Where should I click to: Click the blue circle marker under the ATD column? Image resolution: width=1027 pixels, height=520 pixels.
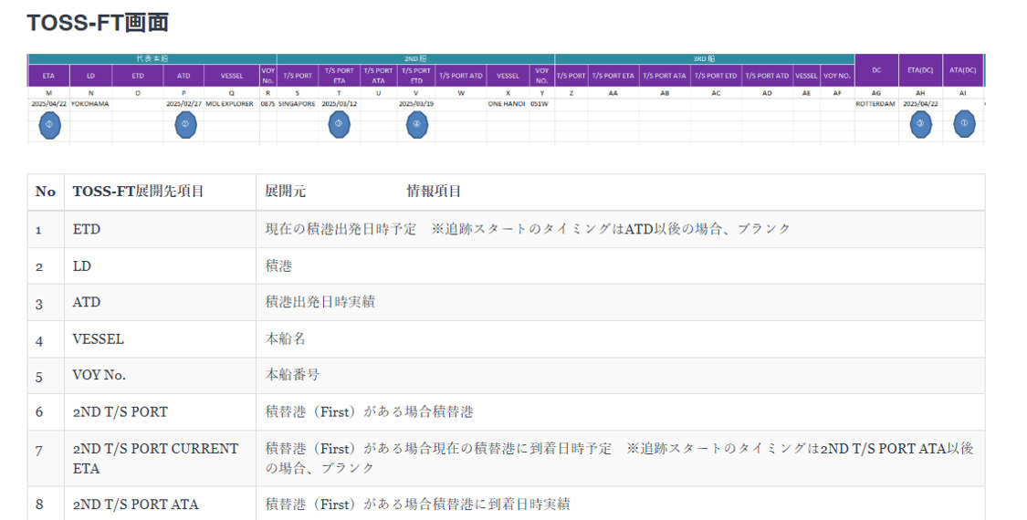[185, 125]
